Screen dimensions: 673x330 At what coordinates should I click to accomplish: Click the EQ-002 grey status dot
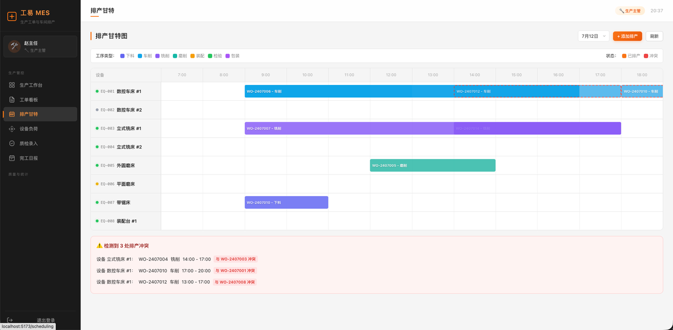coord(97,110)
